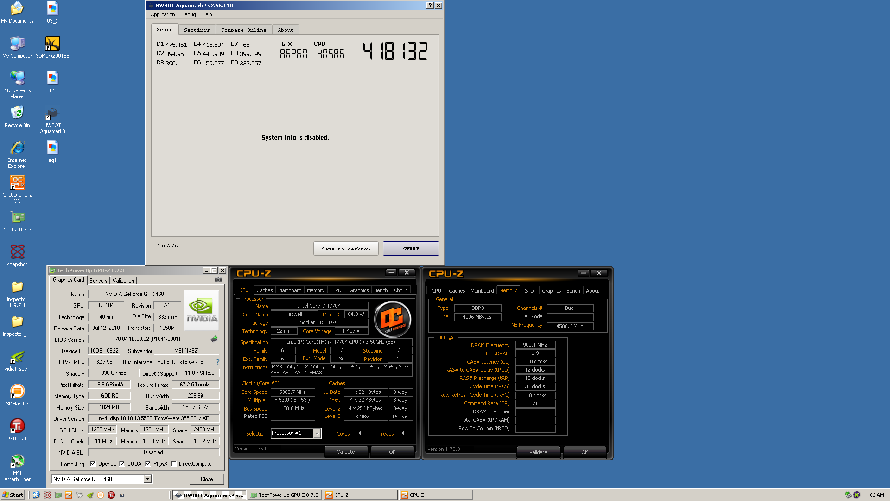This screenshot has height=501, width=890.
Task: Select the MSI Afterburner desktop icon
Action: 17,468
